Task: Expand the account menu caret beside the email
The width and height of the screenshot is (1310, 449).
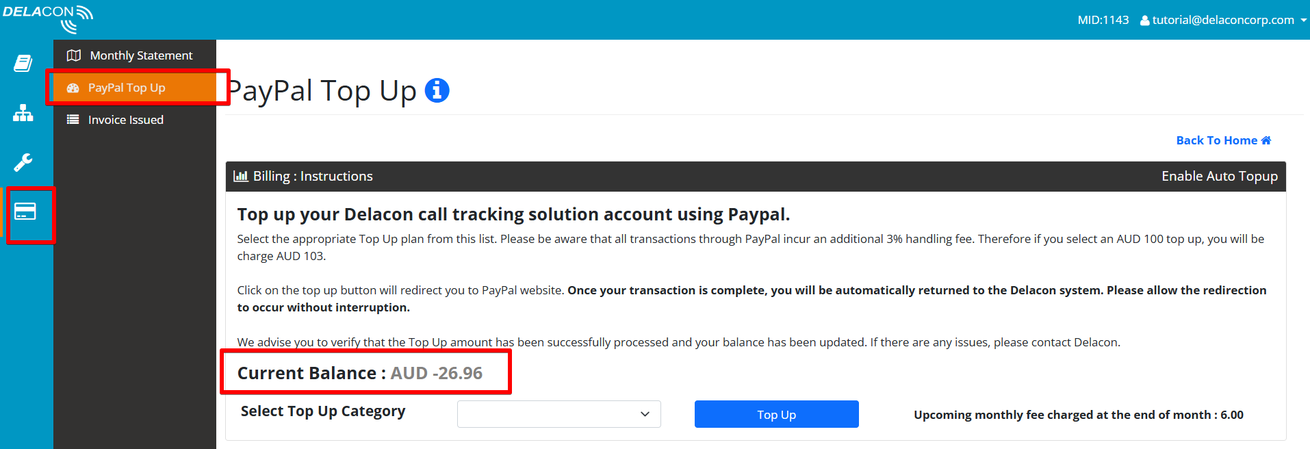Action: pos(1303,21)
